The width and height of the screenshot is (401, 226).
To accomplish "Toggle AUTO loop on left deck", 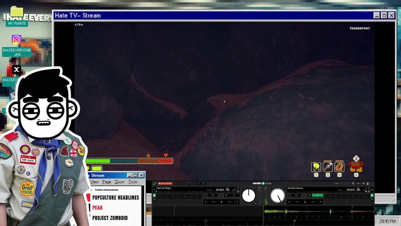I will (x=213, y=202).
